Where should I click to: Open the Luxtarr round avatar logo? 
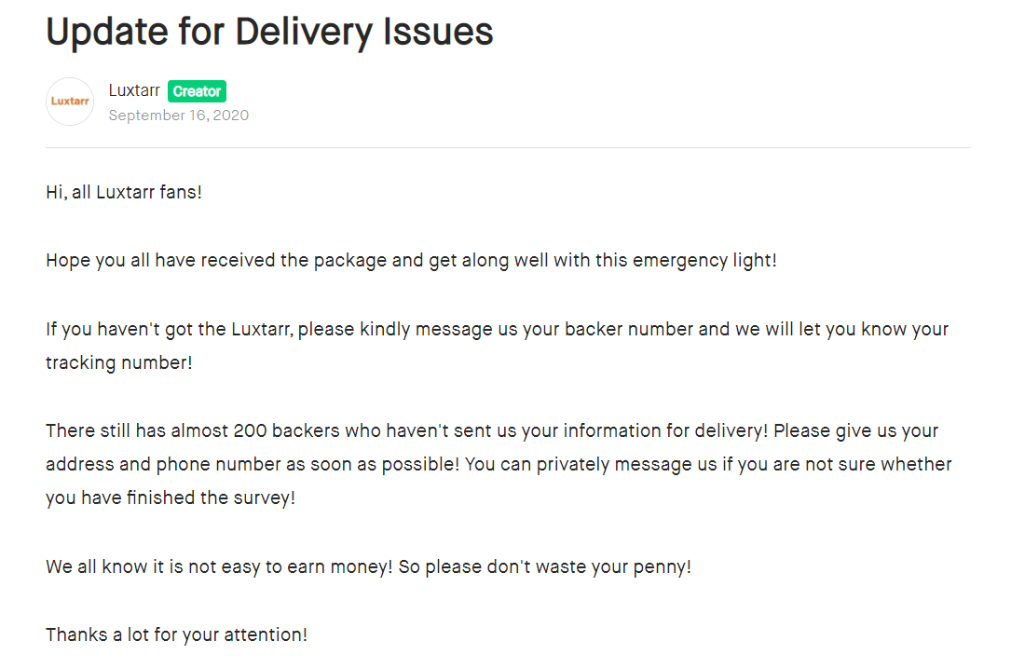pyautogui.click(x=70, y=102)
